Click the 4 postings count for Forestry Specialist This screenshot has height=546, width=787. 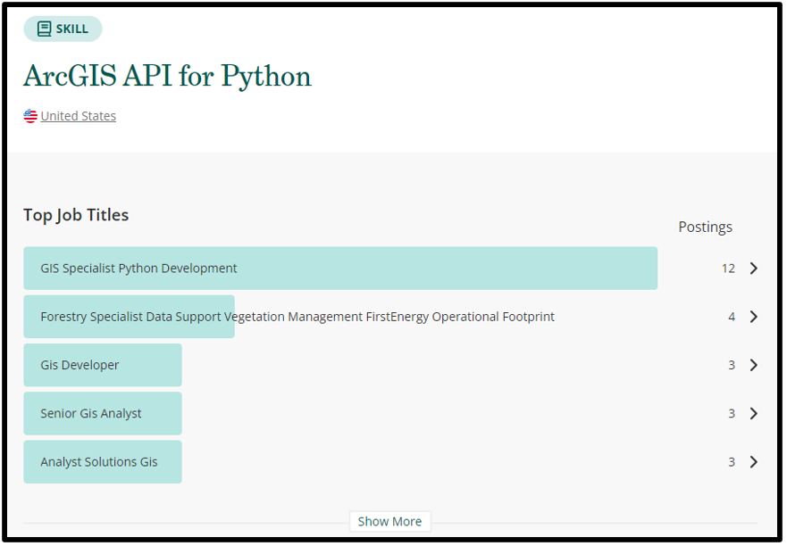tap(732, 317)
